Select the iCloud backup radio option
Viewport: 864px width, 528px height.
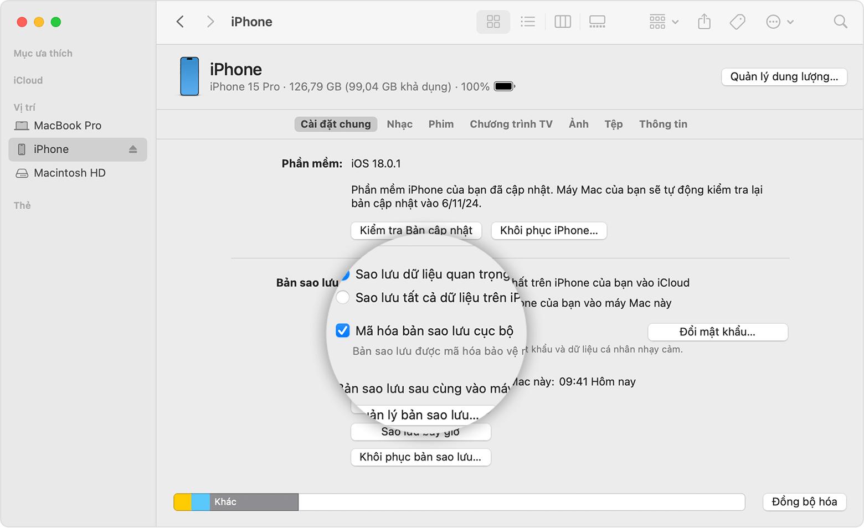(345, 275)
